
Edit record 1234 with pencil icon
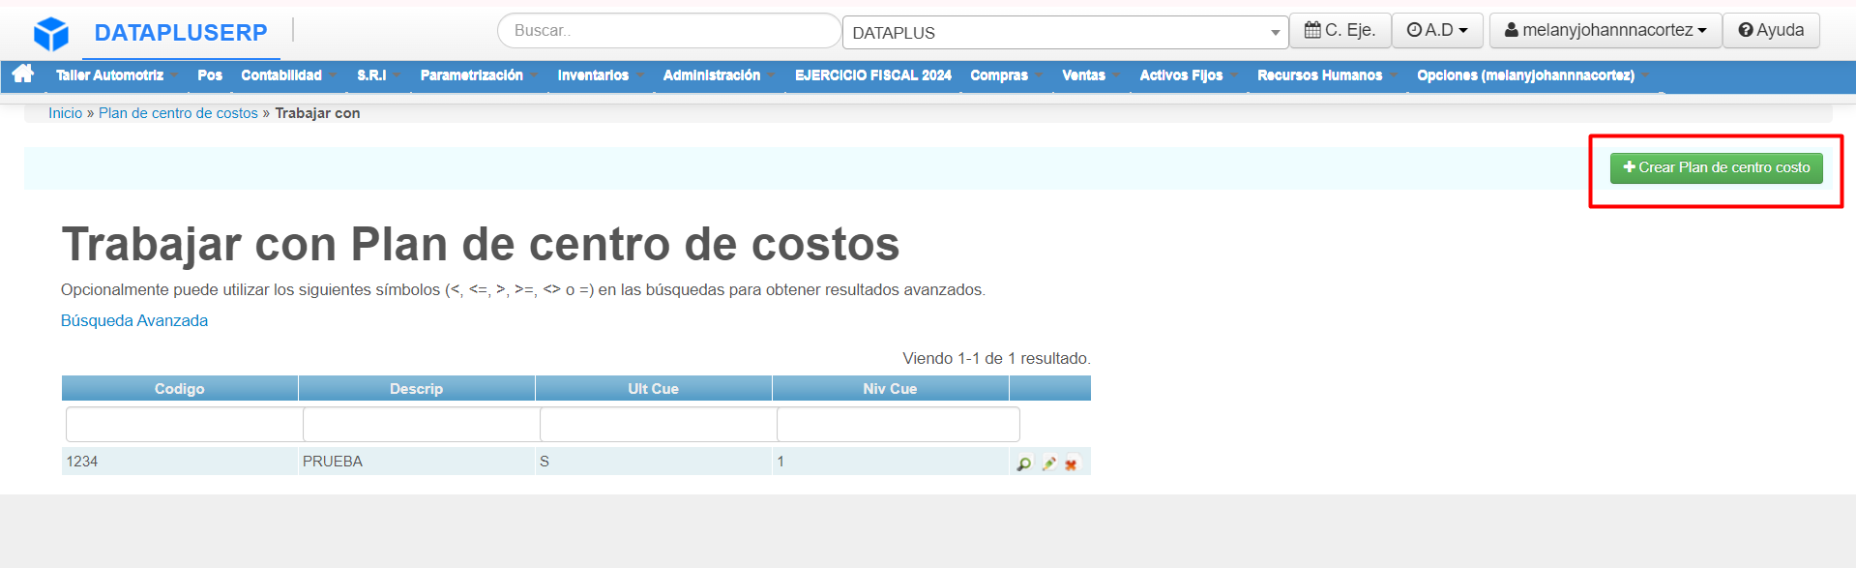click(1048, 464)
